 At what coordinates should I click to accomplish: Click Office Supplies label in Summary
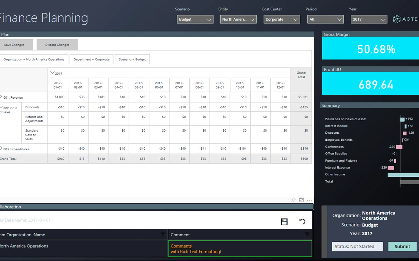(x=336, y=154)
